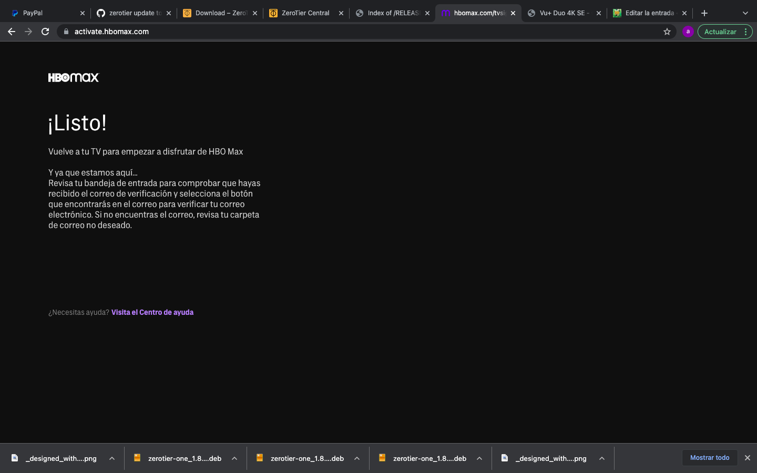Click the HBO Max logo
This screenshot has height=473, width=757.
pos(74,78)
